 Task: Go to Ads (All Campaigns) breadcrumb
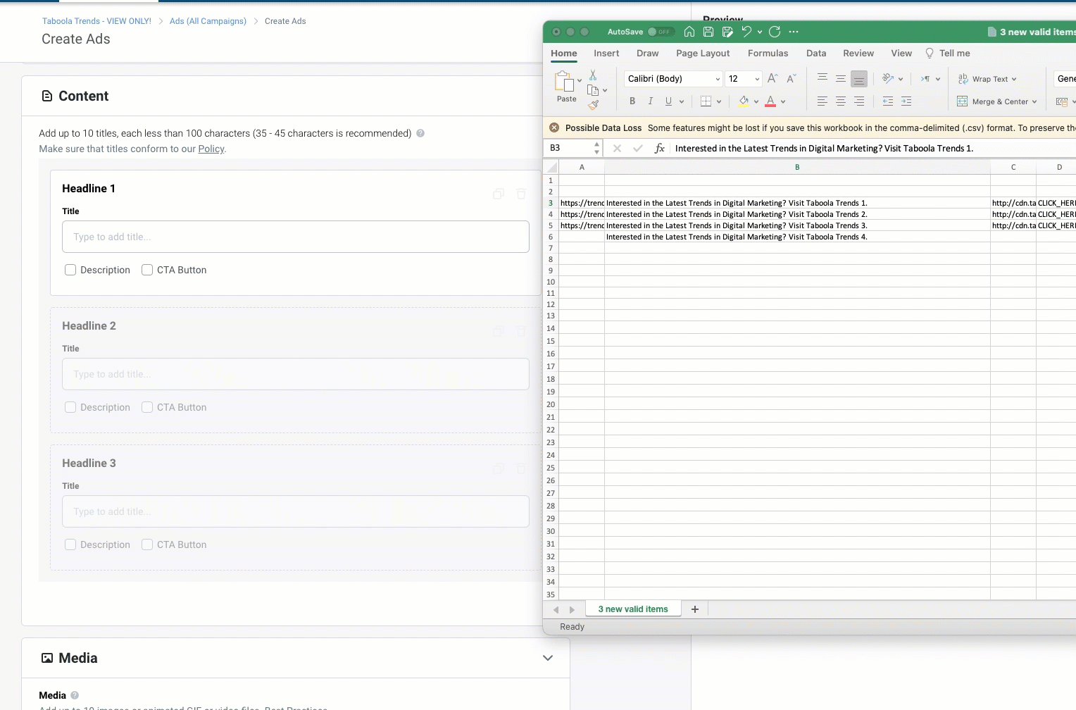[208, 21]
